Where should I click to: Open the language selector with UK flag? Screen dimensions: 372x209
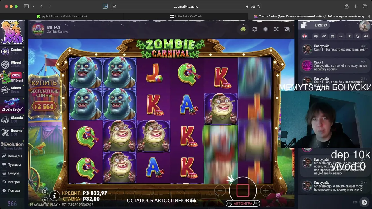point(304,36)
